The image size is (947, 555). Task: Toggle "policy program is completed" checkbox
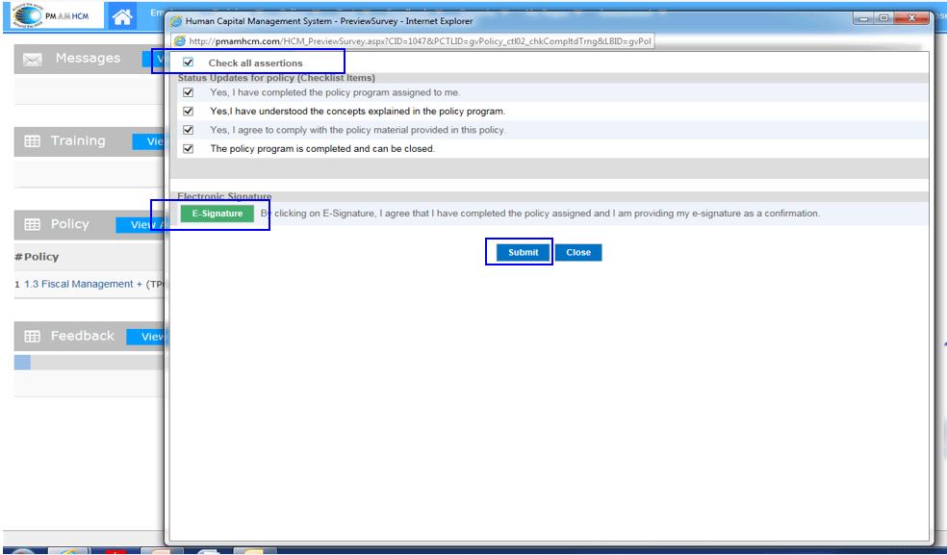[x=189, y=149]
